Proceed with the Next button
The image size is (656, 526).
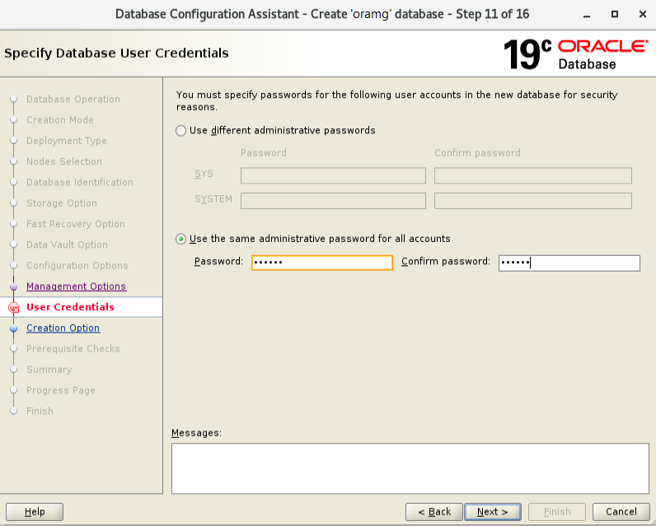pos(493,512)
